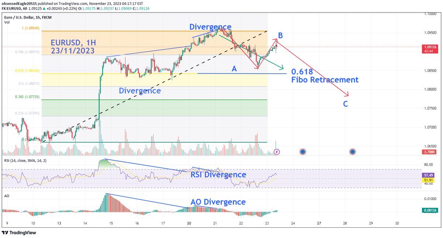Click the yellow 51.91 RSI SMA label

pos(429,180)
